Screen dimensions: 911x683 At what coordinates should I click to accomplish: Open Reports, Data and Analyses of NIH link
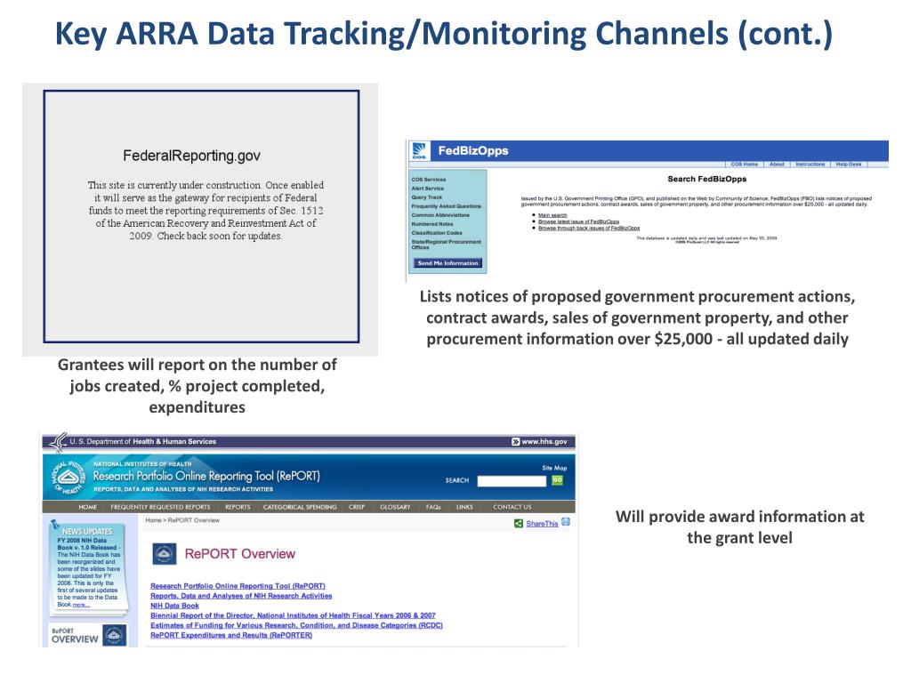point(241,596)
